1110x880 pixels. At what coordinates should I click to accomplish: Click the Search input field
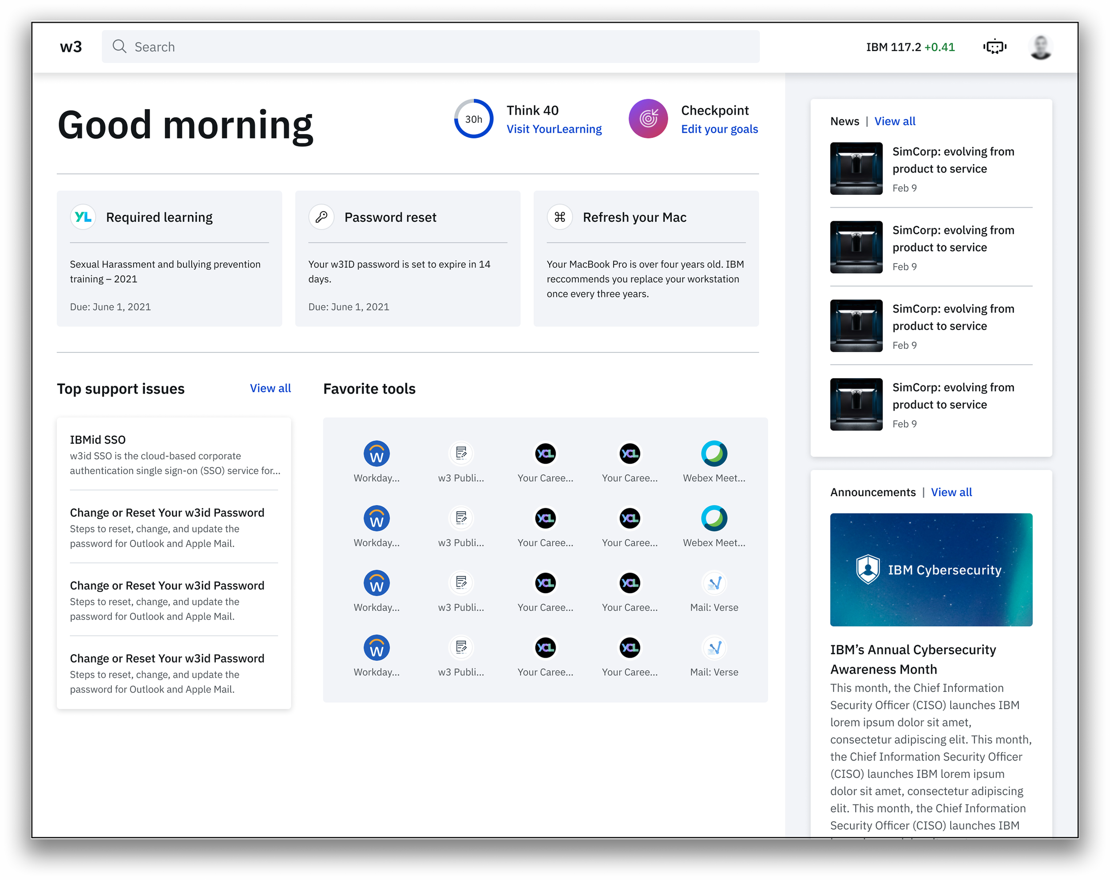pyautogui.click(x=430, y=47)
